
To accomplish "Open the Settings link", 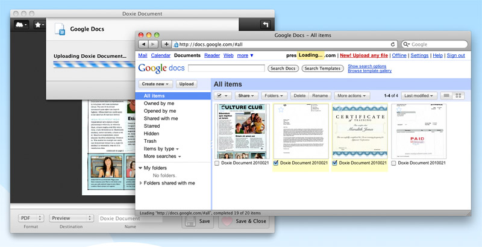I will pyautogui.click(x=419, y=55).
